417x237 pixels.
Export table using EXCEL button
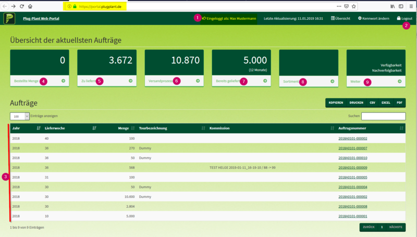[x=386, y=103]
